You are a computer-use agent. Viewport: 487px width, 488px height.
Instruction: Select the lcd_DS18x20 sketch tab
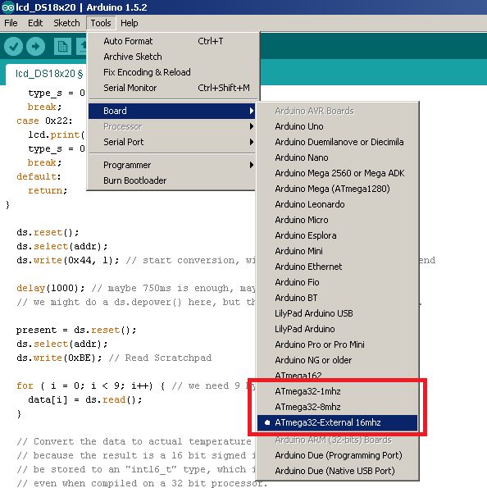(49, 74)
